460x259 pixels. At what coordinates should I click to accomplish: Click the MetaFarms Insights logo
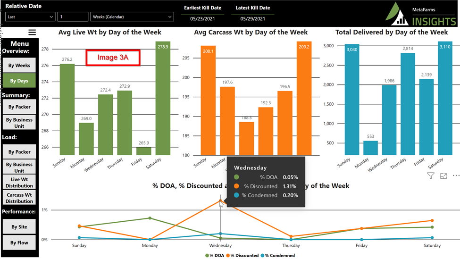pyautogui.click(x=421, y=15)
